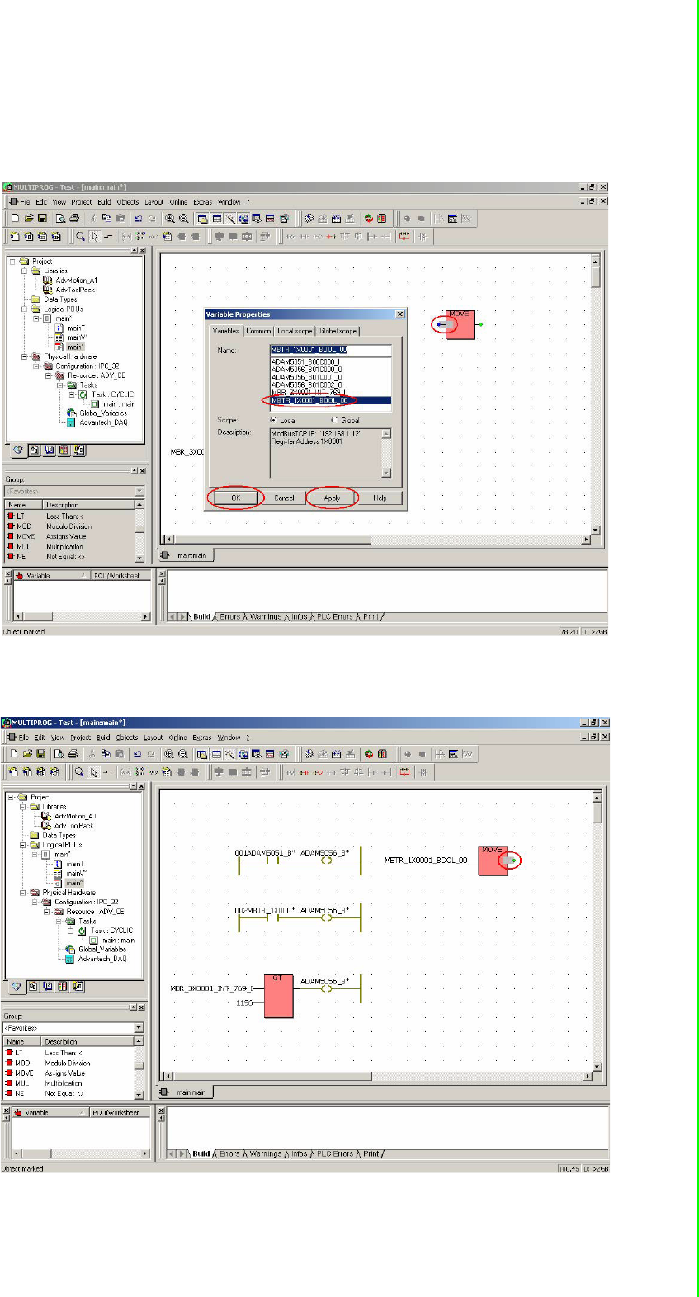The width and height of the screenshot is (699, 1297).
Task: Click the Zoom In magnifier in upper toolbar
Action: [x=170, y=219]
